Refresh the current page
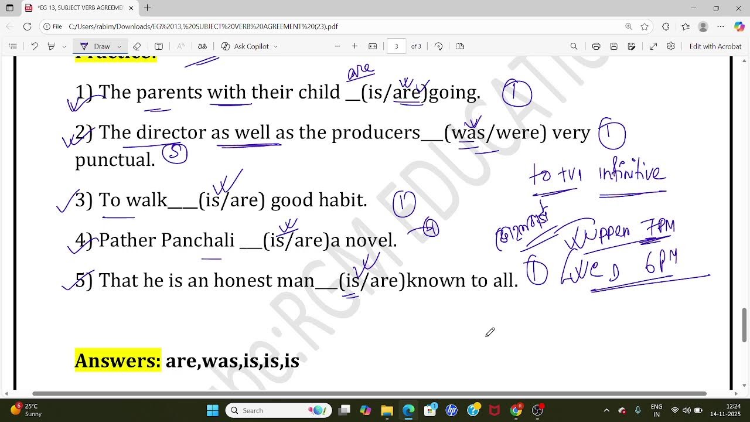Viewport: 750px width, 422px height. tap(27, 26)
